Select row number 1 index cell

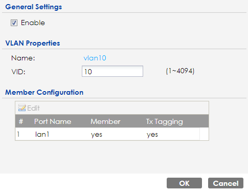[18, 134]
